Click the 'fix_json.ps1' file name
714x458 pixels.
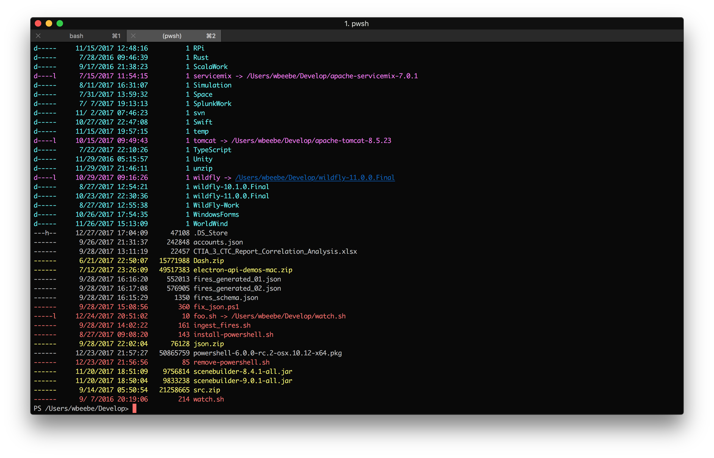pyautogui.click(x=216, y=307)
